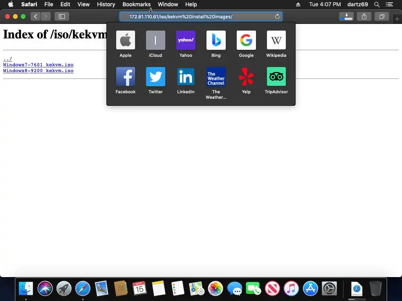Open Calendar showing 15 in the Dock
The image size is (402, 301).
click(139, 288)
